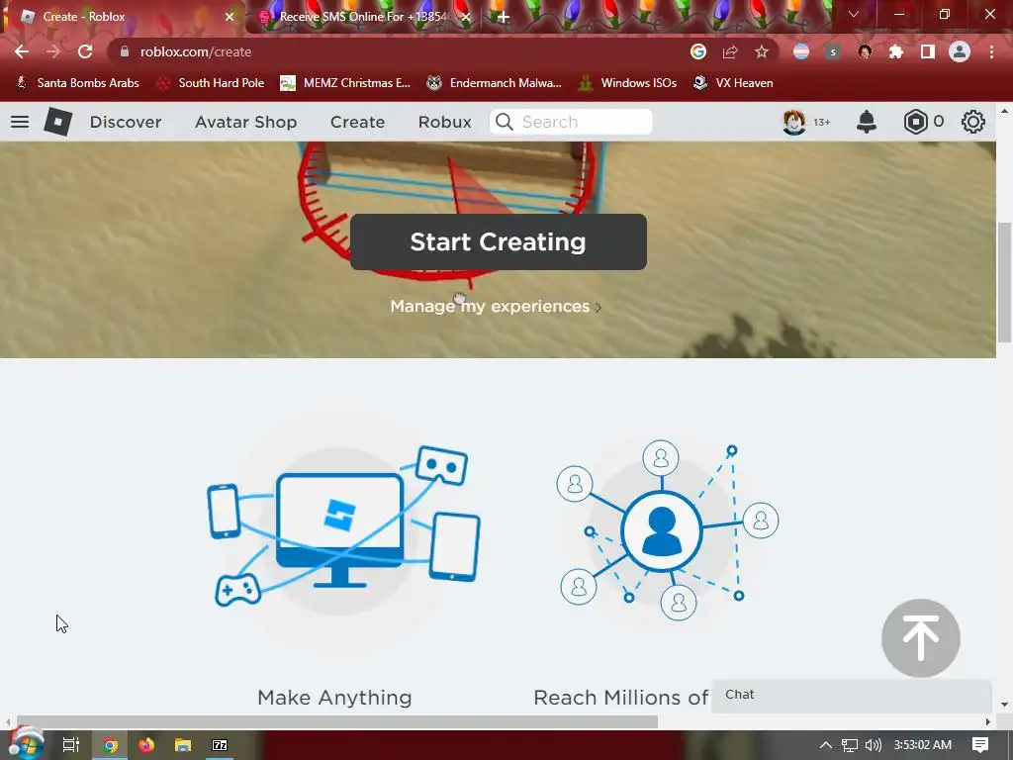Image resolution: width=1013 pixels, height=760 pixels.
Task: Click the scroll-to-top arrow button
Action: pos(921,638)
